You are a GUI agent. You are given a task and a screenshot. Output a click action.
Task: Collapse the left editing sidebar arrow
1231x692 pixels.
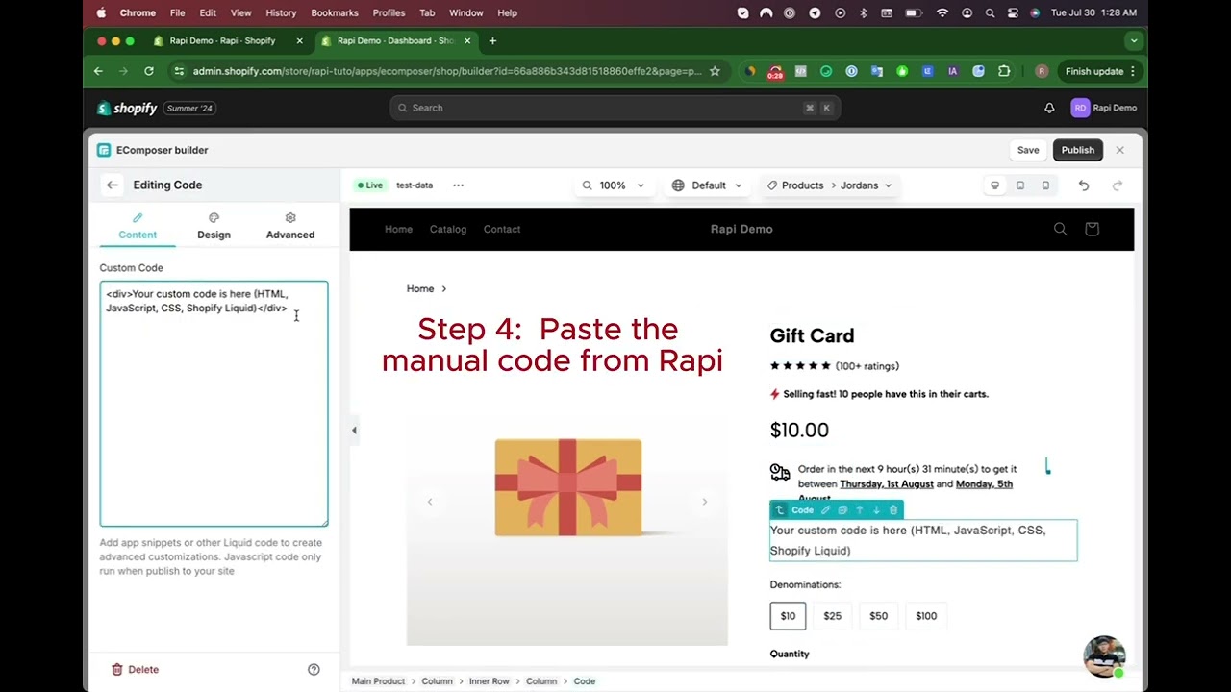coord(354,431)
